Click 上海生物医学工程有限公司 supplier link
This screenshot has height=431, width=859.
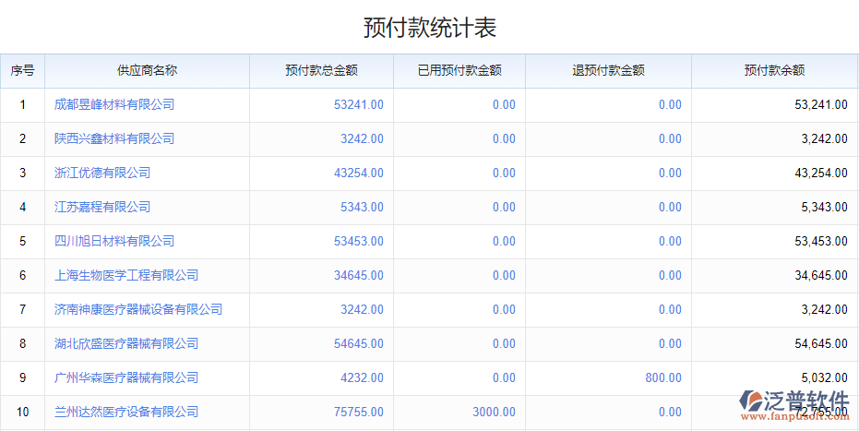tap(126, 275)
